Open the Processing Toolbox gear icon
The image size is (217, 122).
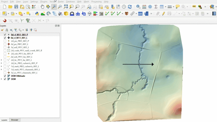tap(150, 7)
